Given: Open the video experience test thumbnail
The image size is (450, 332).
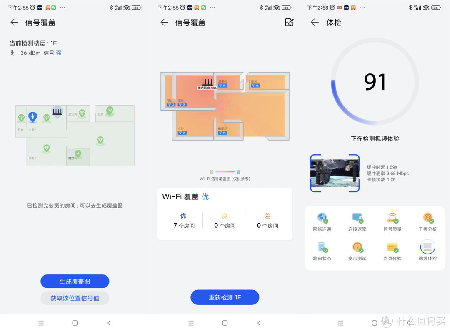Looking at the screenshot, I should click(335, 173).
